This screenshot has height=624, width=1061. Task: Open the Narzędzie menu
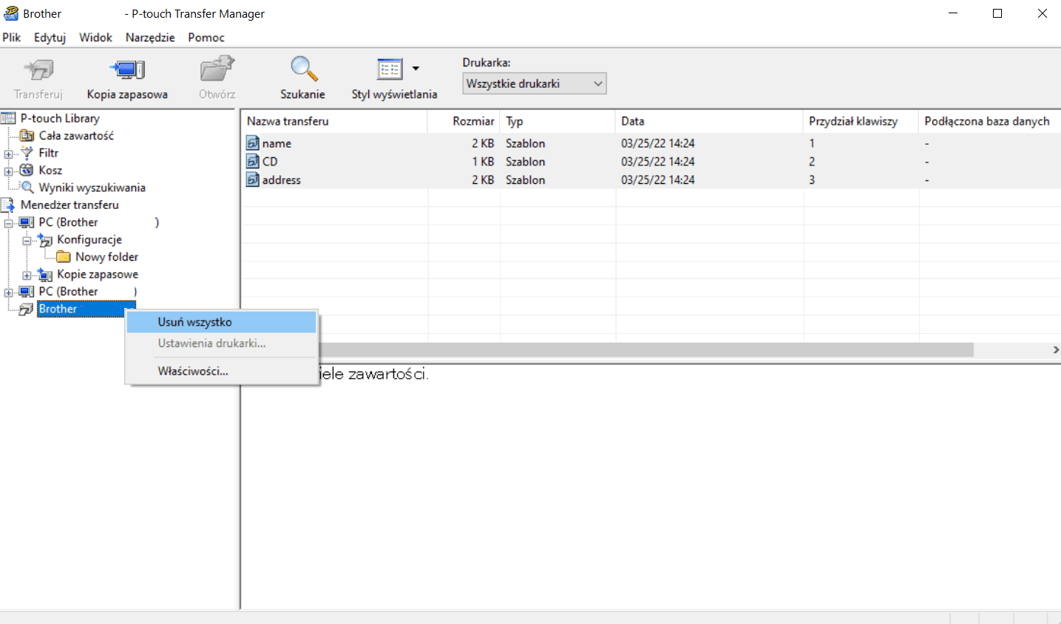coord(150,38)
